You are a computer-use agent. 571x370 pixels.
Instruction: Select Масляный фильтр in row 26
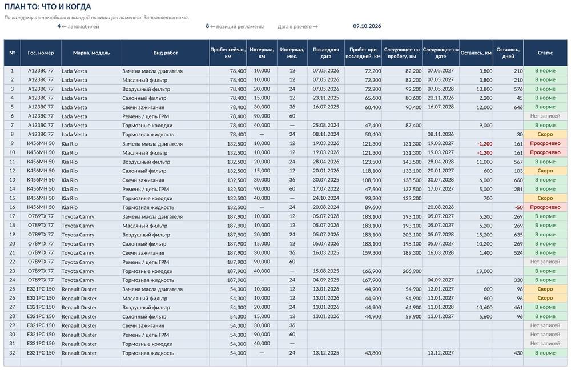pyautogui.click(x=166, y=298)
